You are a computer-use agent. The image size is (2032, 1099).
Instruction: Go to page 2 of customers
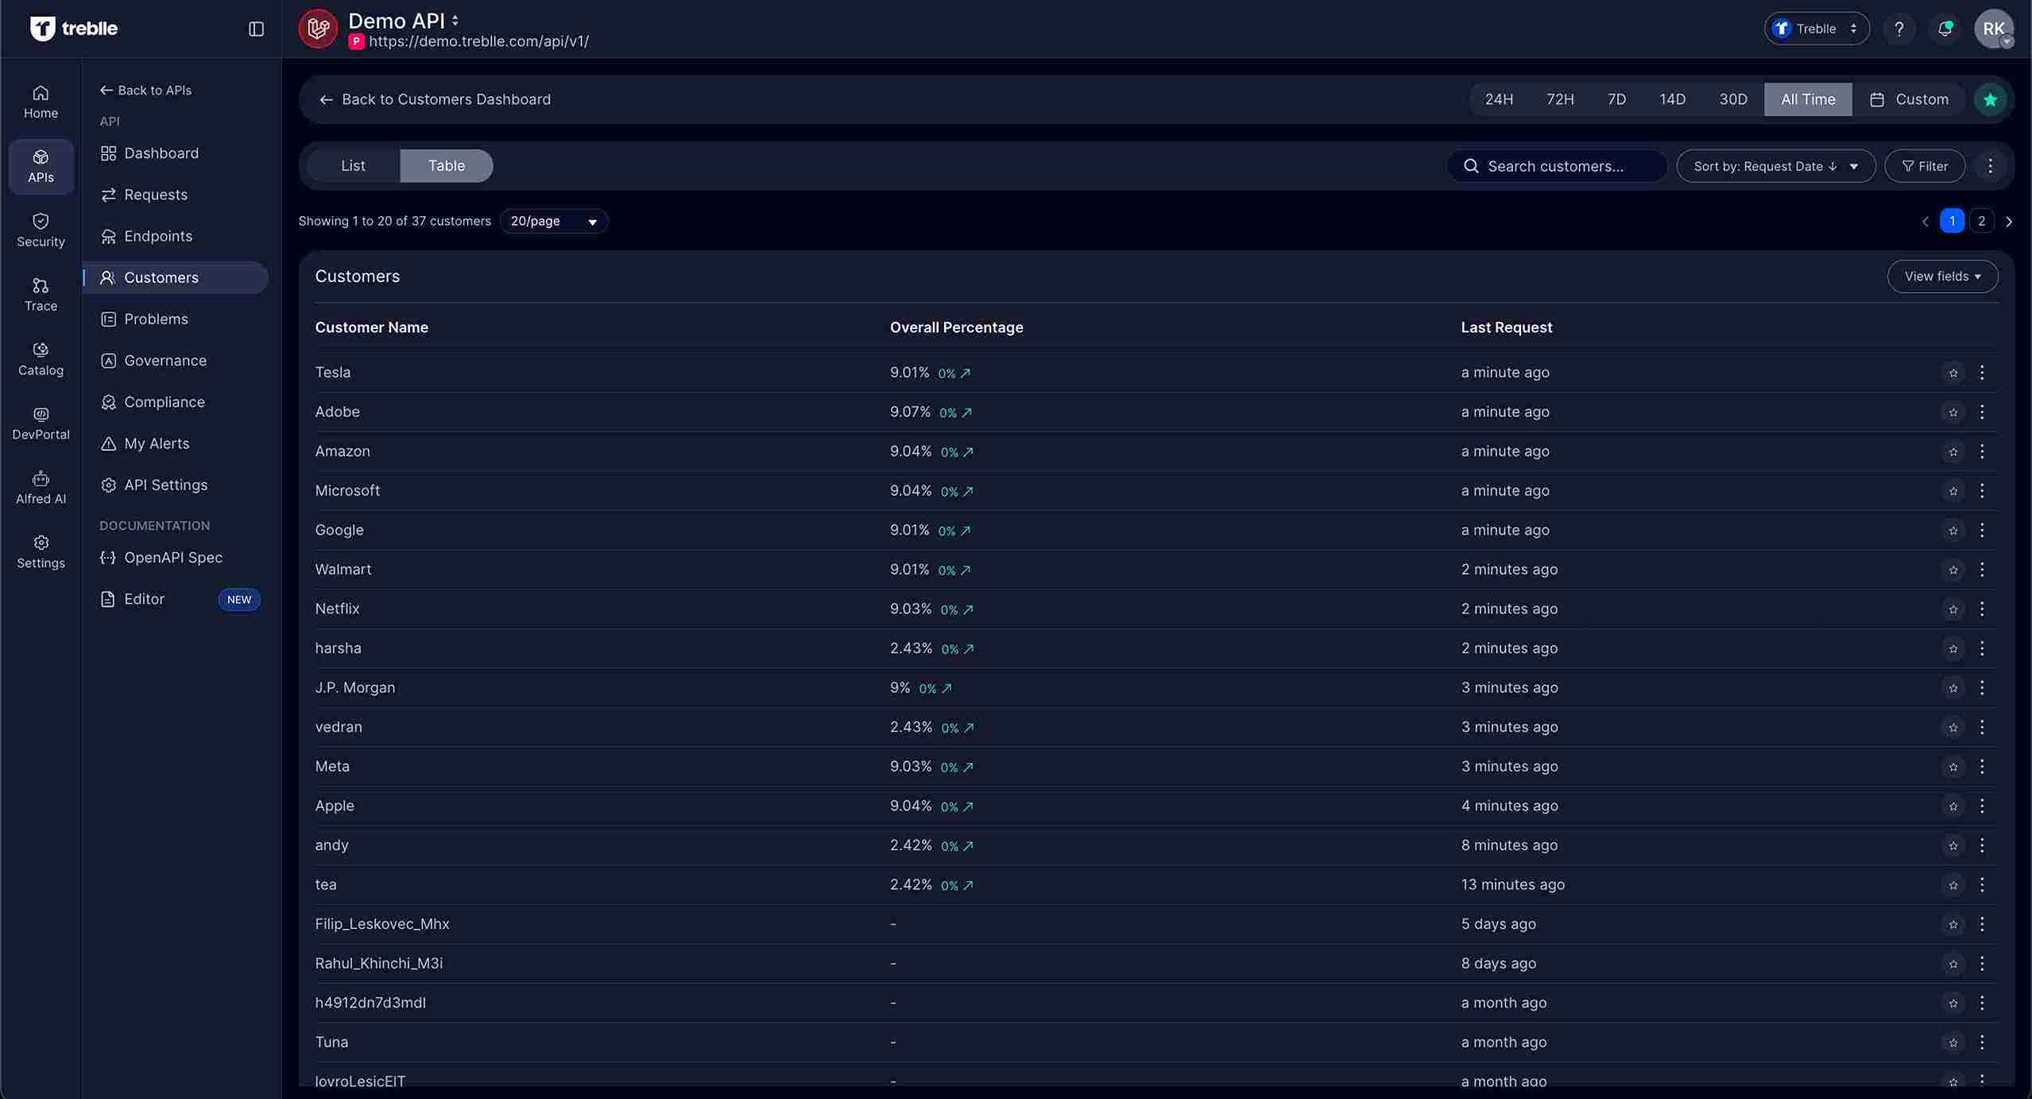[x=1981, y=221]
